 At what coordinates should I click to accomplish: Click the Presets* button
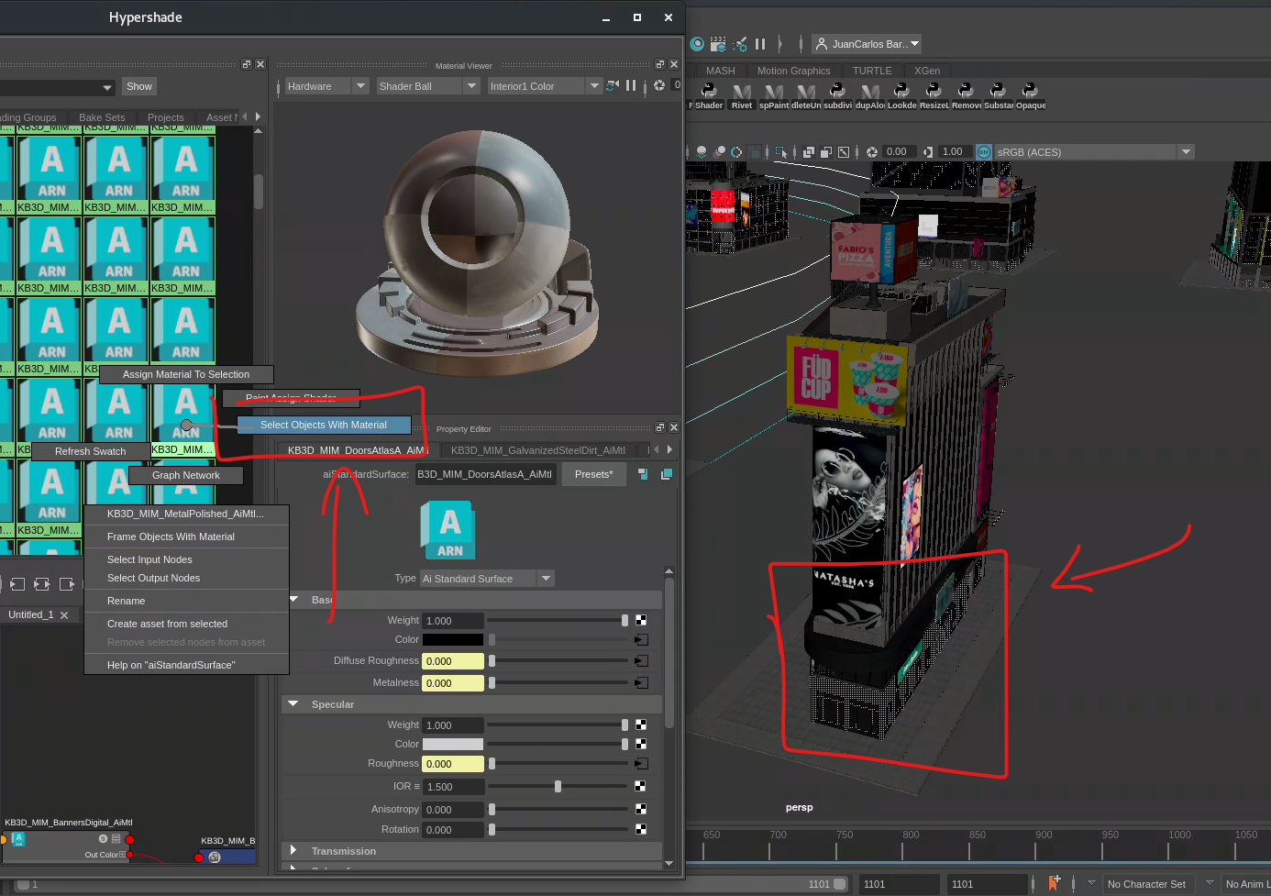coord(594,474)
